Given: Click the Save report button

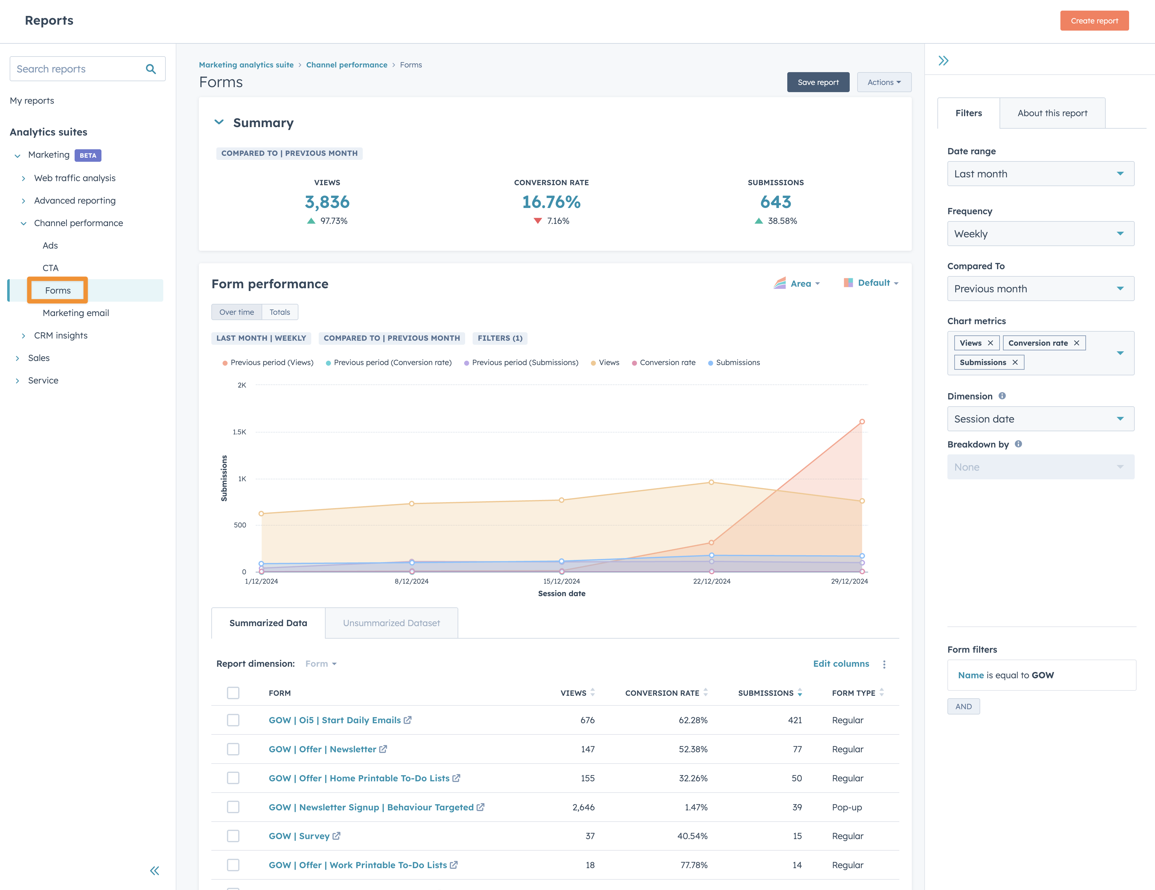Looking at the screenshot, I should [818, 82].
